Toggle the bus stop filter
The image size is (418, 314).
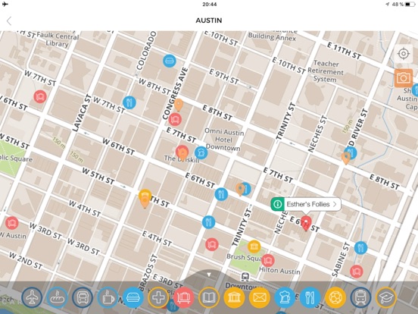tap(83, 297)
